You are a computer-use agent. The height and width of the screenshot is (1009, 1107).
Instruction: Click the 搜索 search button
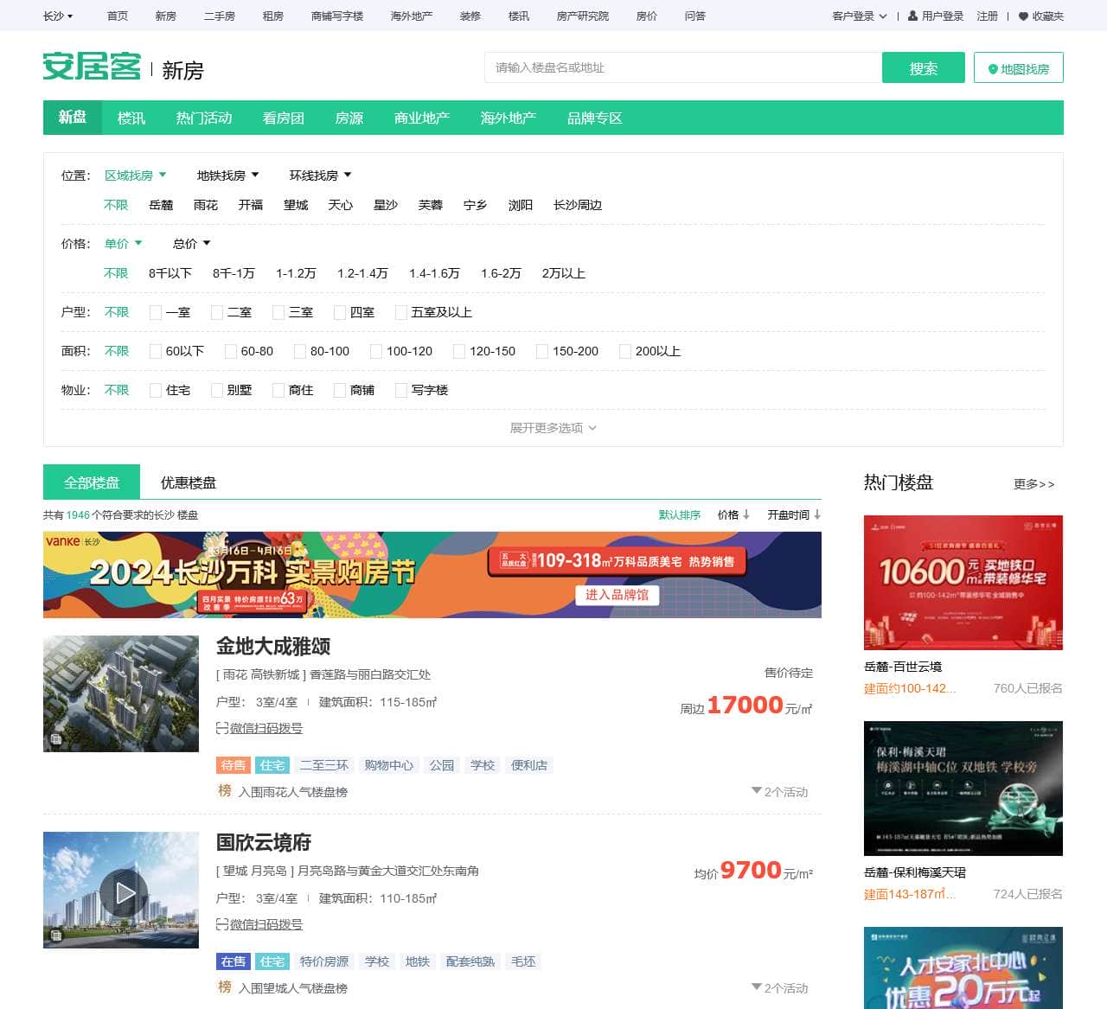click(x=924, y=67)
